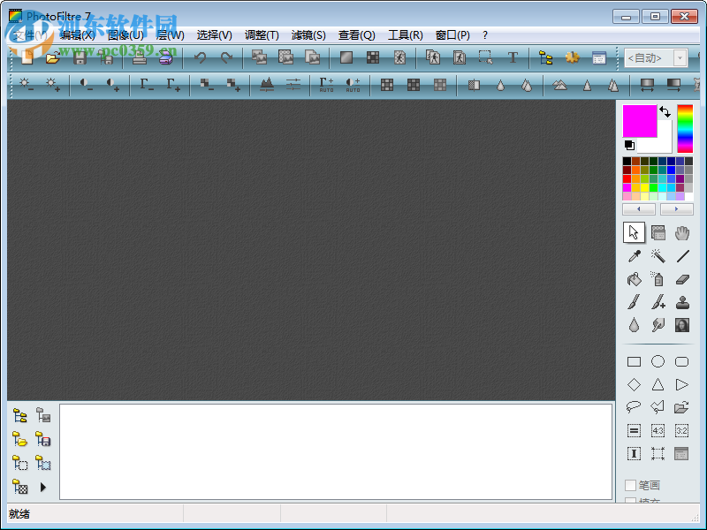
Task: Select the Airbrush spray tool
Action: click(658, 279)
